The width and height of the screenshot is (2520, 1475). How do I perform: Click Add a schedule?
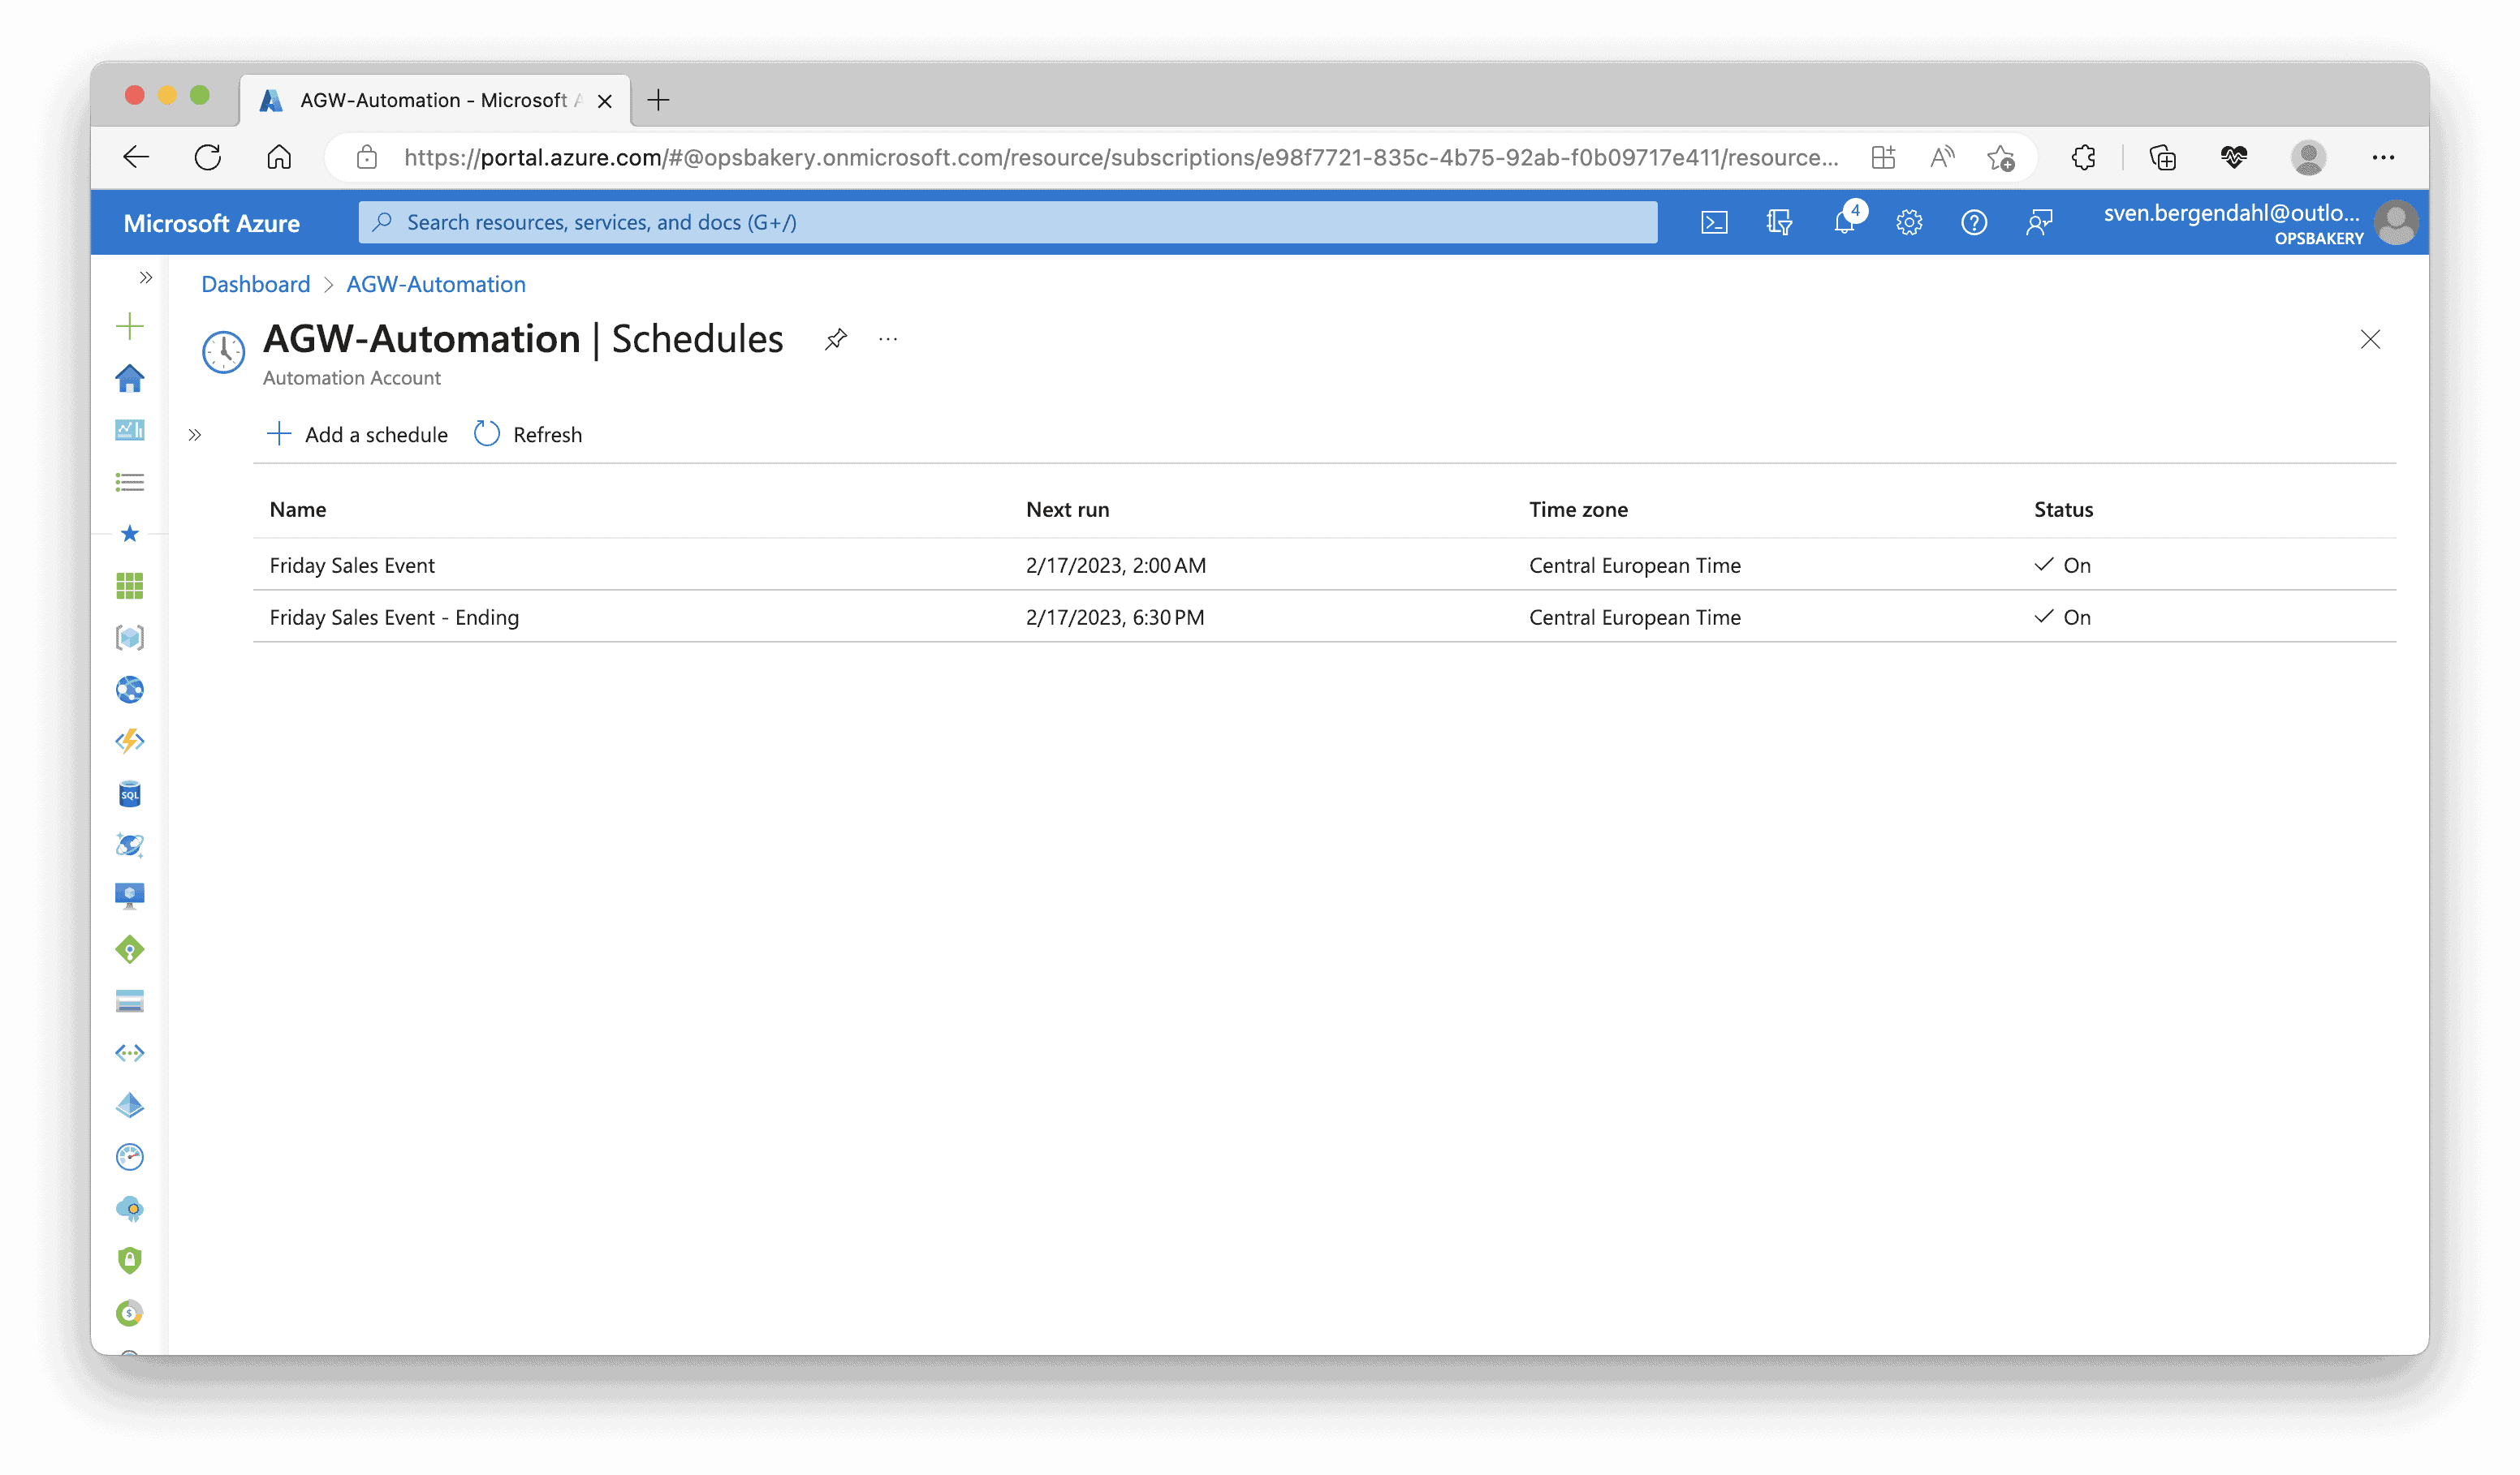[x=357, y=434]
